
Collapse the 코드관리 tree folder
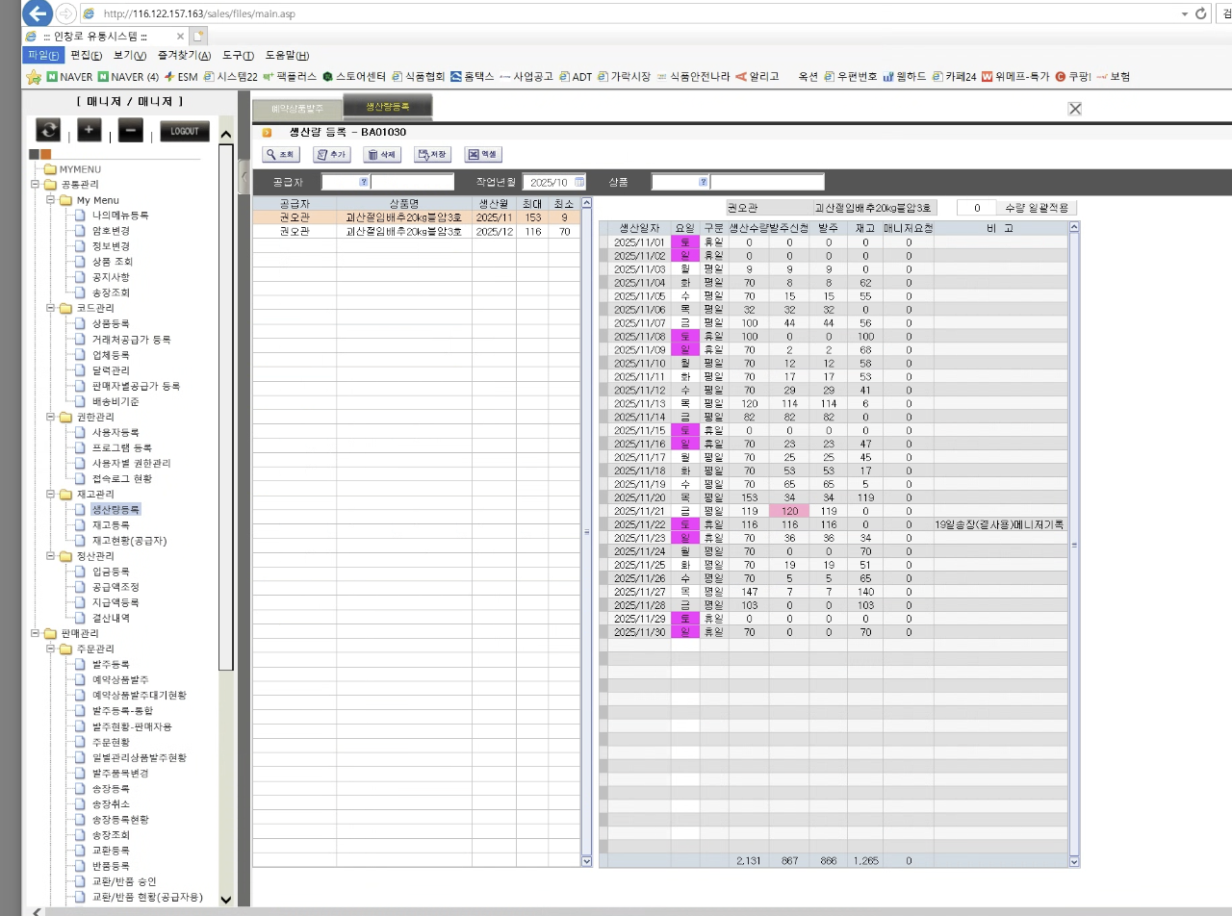(51, 308)
